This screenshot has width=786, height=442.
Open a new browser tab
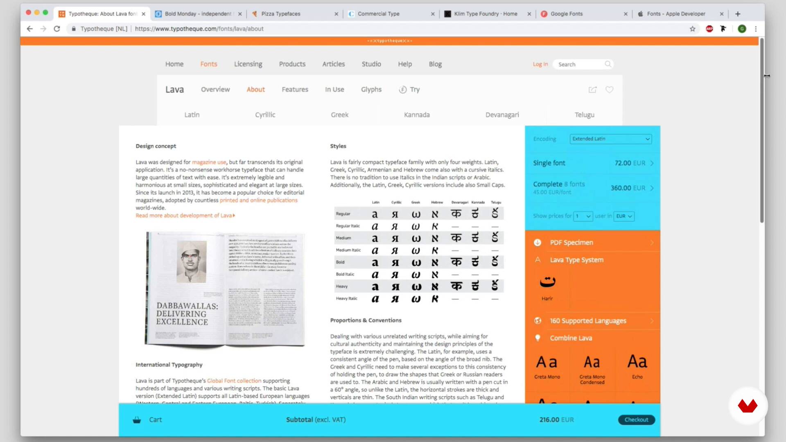[738, 14]
